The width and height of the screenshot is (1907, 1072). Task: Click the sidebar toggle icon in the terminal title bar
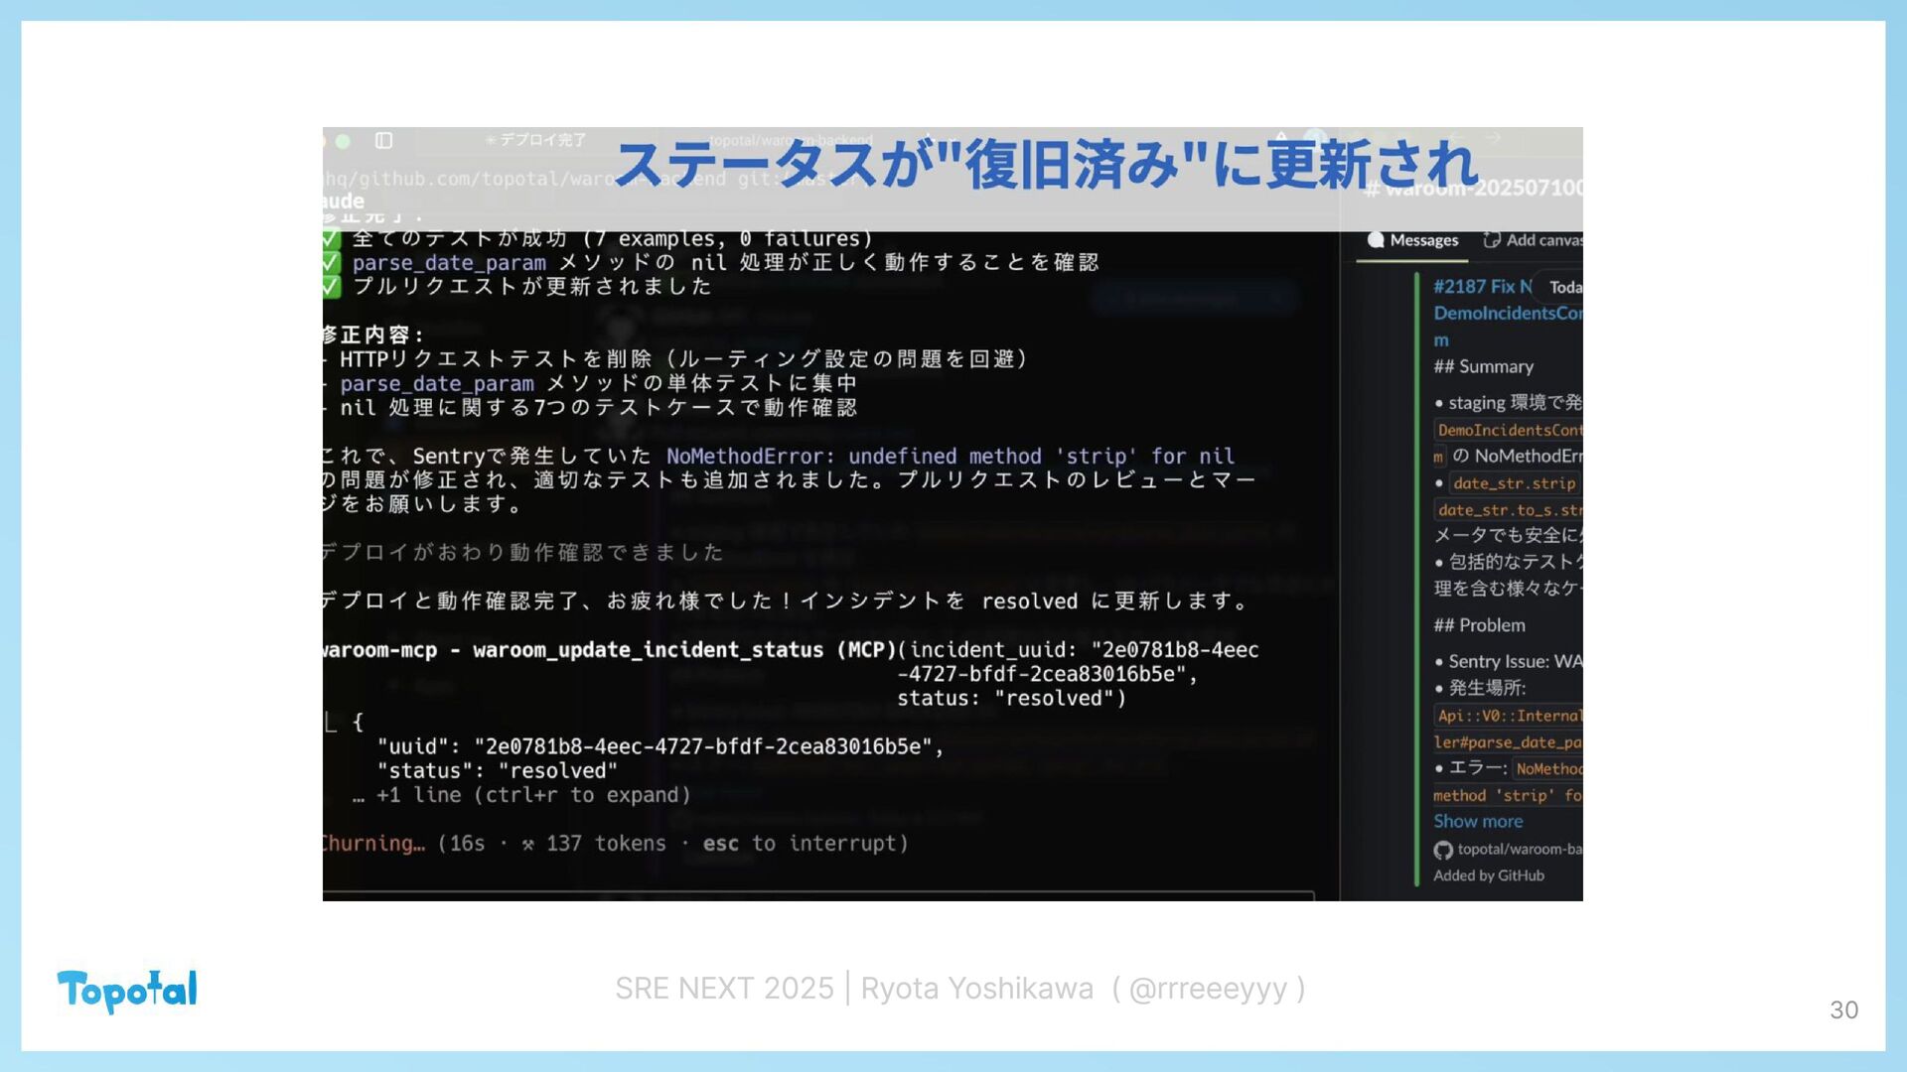point(383,141)
